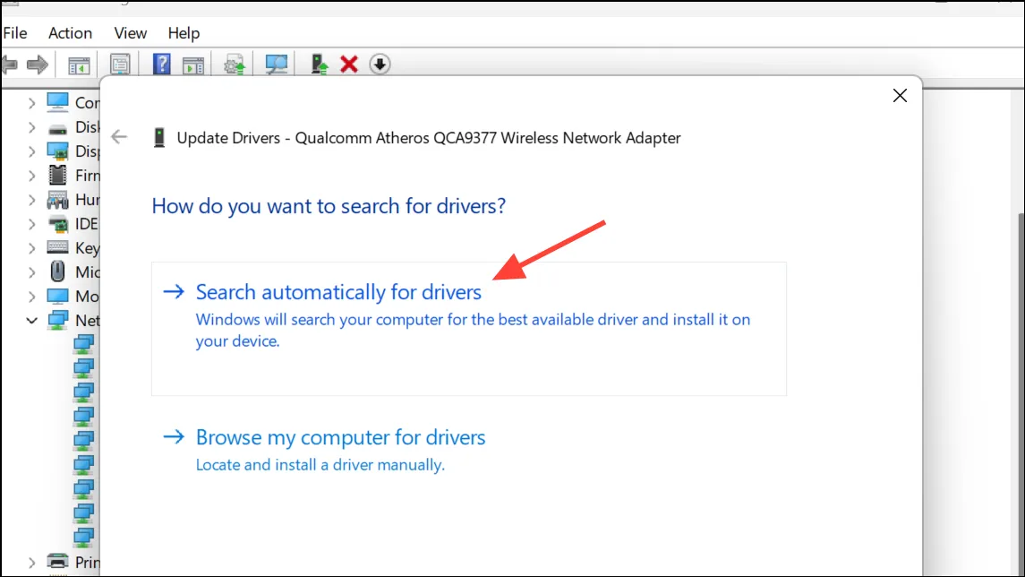Screen dimensions: 1025x577
Task: Select the Human Interface Devices category icon
Action: (x=57, y=200)
